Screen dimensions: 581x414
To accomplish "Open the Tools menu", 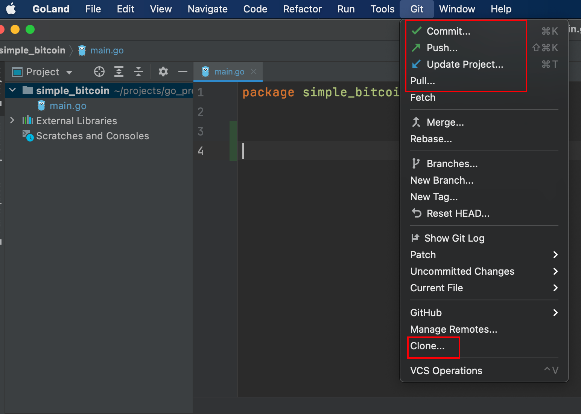I will tap(382, 9).
